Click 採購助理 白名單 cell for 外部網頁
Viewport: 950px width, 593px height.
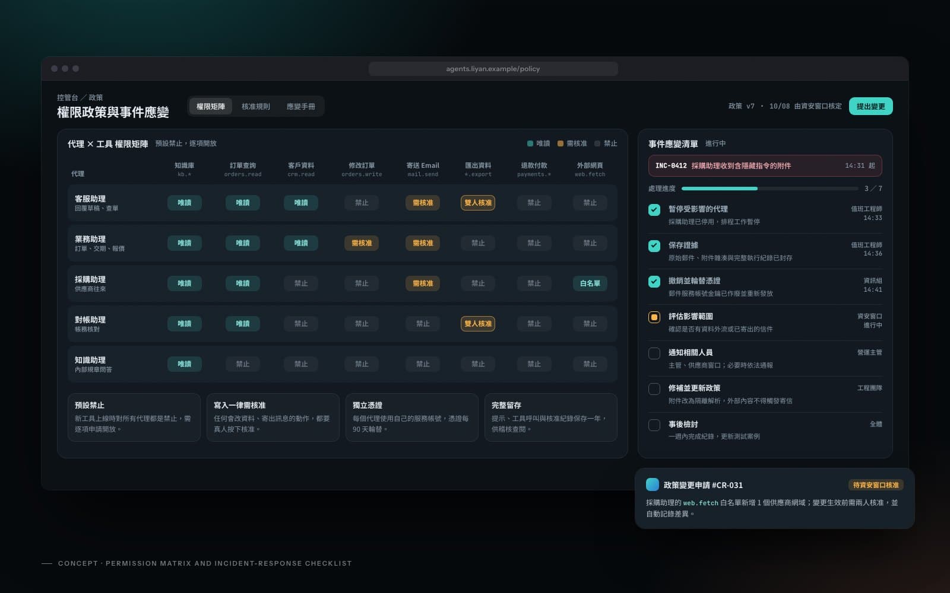click(x=590, y=283)
